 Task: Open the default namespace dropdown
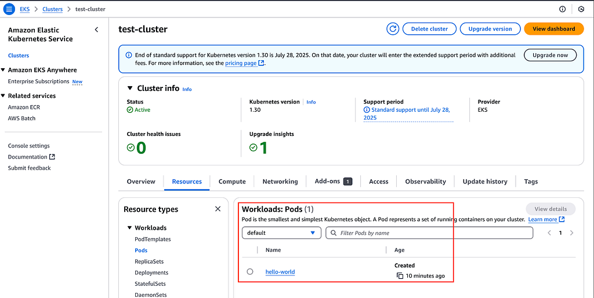281,233
